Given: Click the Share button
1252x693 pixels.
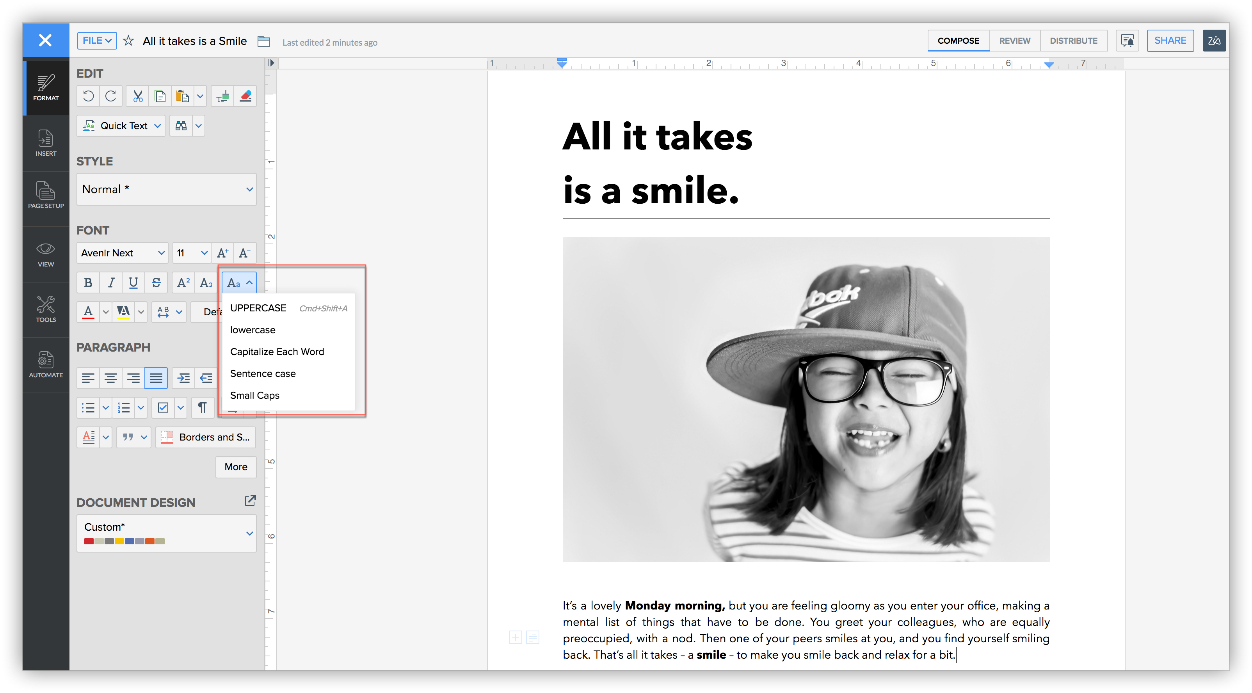Looking at the screenshot, I should point(1169,41).
